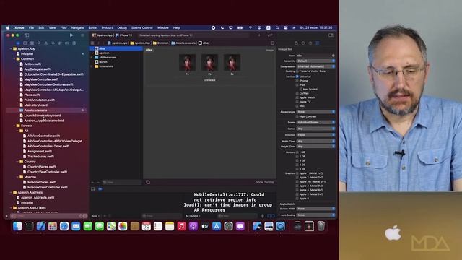Click the document icon below the asset canvas
462x260 pixels.
click(x=148, y=182)
